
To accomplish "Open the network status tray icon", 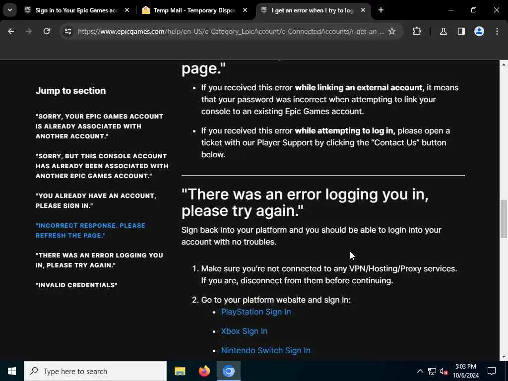I will click(432, 371).
